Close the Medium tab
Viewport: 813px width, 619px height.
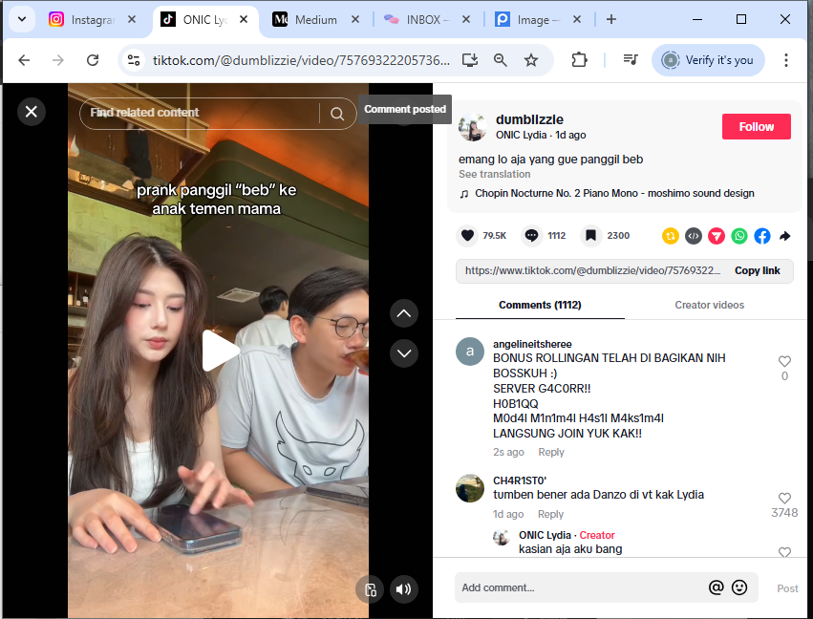pyautogui.click(x=355, y=19)
